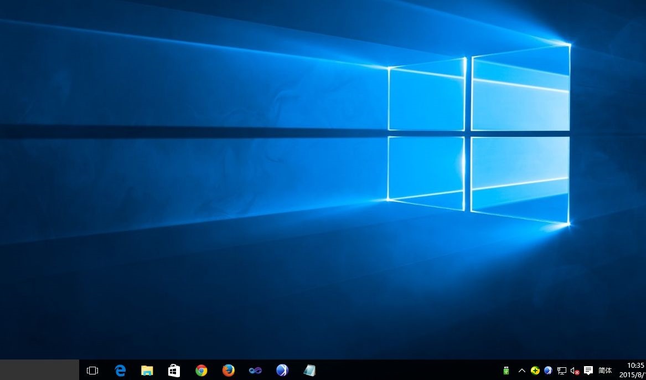
Task: Open the clock and calendar flyout
Action: pos(635,370)
